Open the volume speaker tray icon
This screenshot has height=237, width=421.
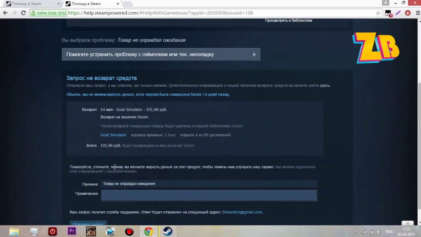click(379, 232)
